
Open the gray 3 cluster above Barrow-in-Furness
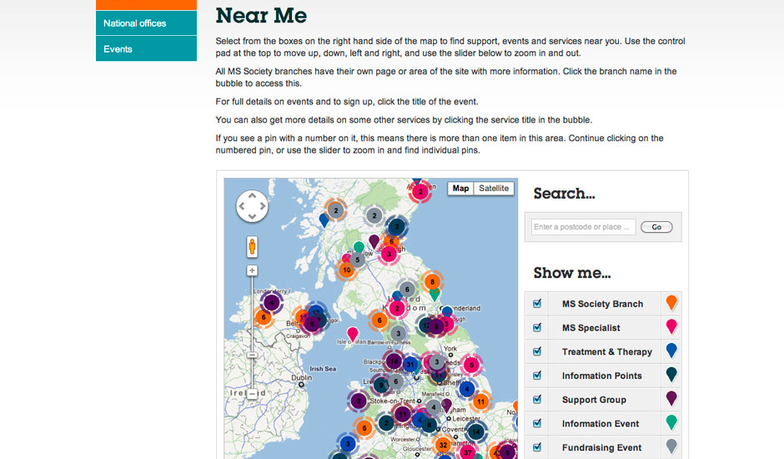[398, 333]
